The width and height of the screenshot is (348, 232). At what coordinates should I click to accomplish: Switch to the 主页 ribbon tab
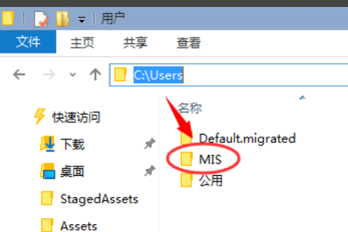[x=82, y=42]
